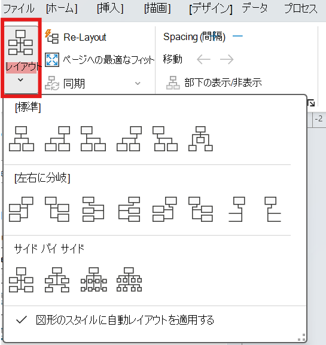Select first サイド バイ サイド layout icon
Viewport: 326px width, 345px height.
point(21,280)
